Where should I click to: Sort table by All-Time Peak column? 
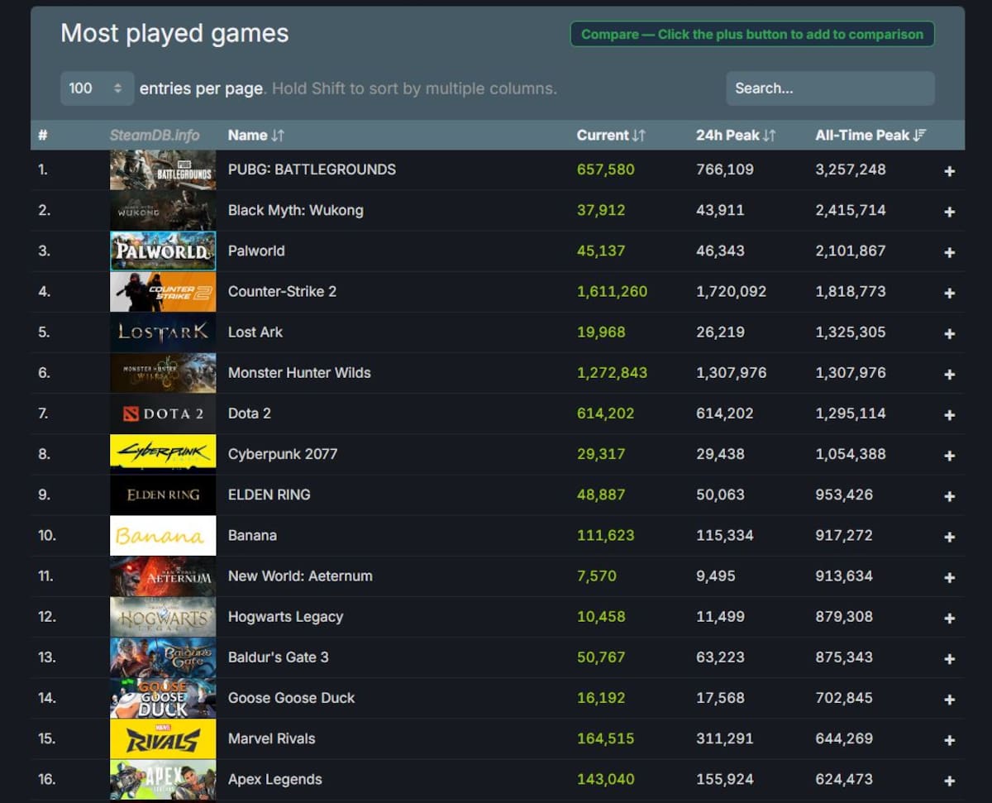(x=870, y=135)
